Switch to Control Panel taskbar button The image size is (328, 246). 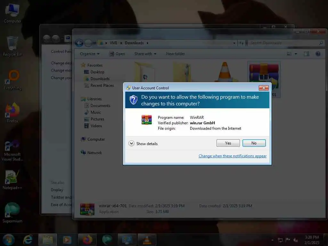click(127, 240)
